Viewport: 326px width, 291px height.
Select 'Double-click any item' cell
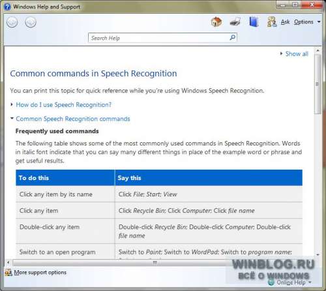coord(65,231)
